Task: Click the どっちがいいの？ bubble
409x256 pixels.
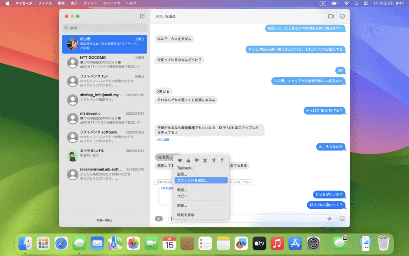Action: pyautogui.click(x=329, y=195)
